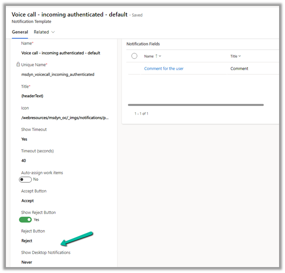Open the Related tab
This screenshot has width=285, height=273.
point(41,32)
